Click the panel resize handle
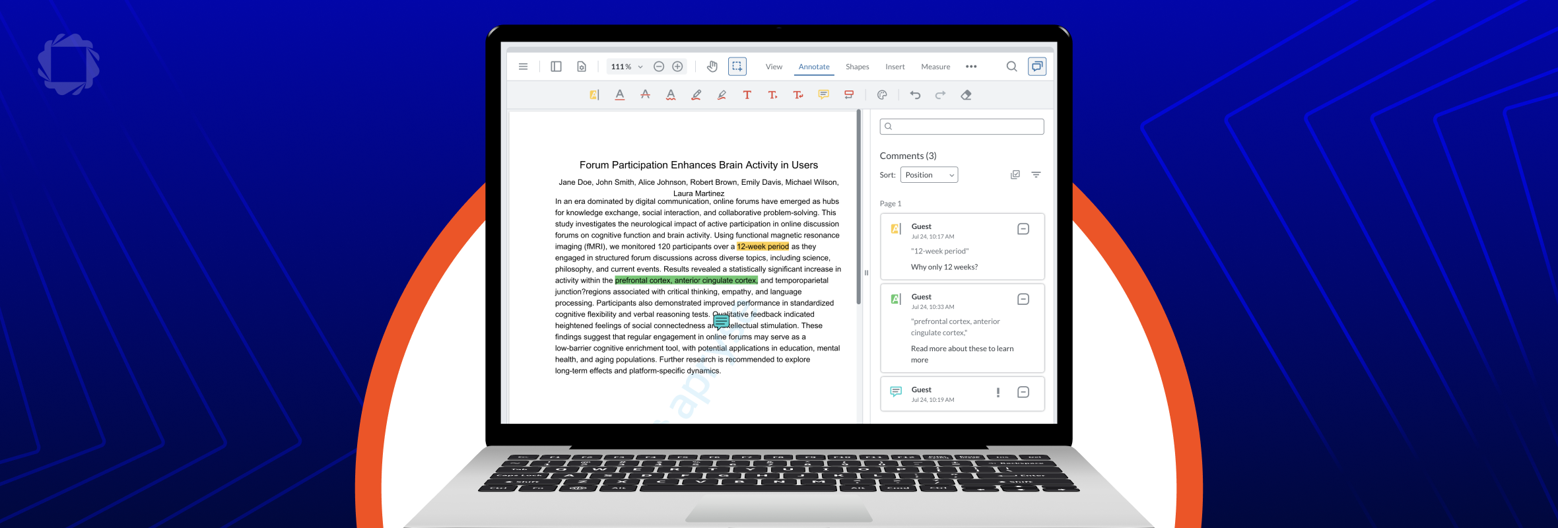This screenshot has width=1558, height=528. tap(866, 273)
